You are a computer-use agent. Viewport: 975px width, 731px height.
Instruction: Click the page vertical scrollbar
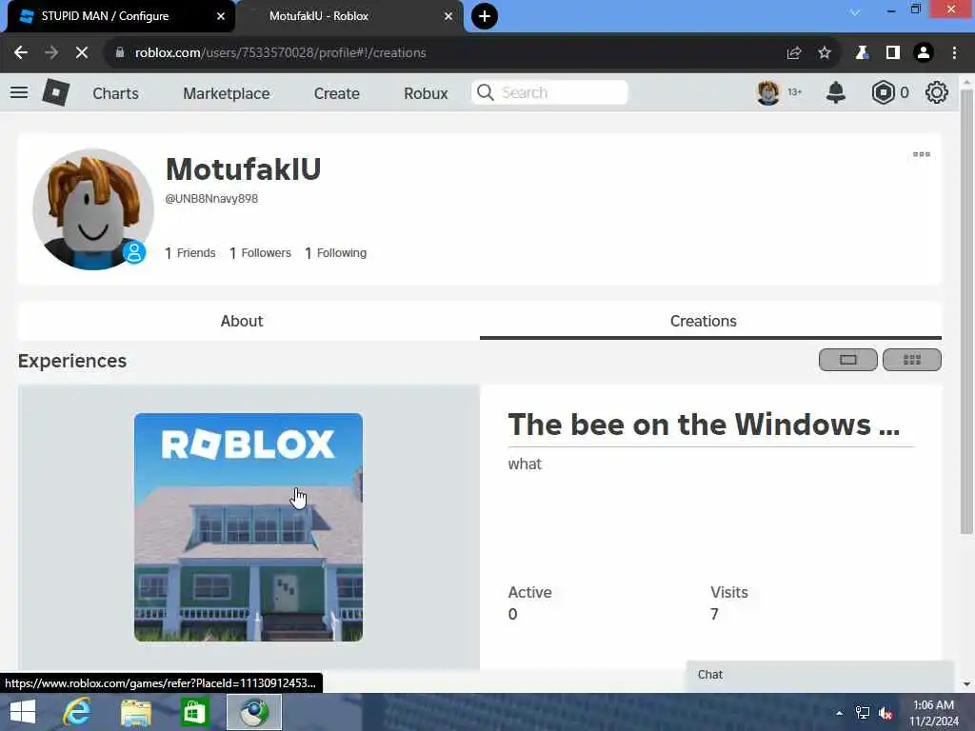tap(966, 311)
